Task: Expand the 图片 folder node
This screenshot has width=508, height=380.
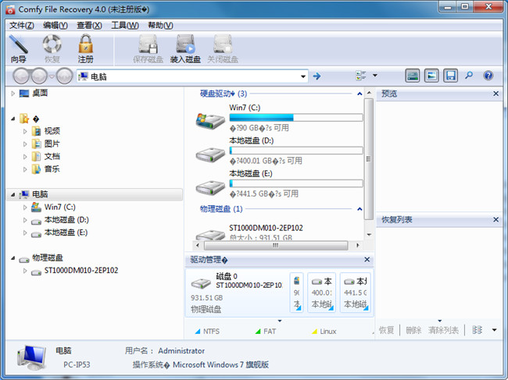Action: [x=25, y=144]
